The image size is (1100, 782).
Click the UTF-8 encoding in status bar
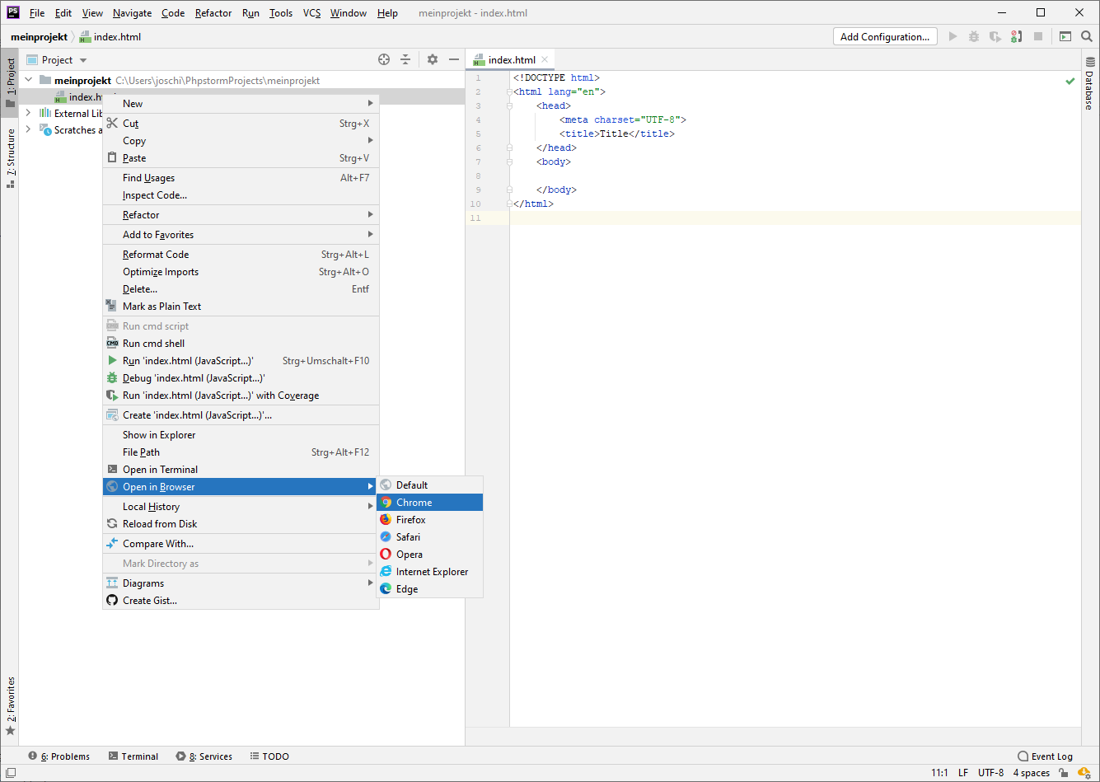[x=990, y=773]
